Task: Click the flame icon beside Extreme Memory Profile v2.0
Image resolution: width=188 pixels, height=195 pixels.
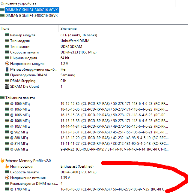Action: click(x=2, y=161)
